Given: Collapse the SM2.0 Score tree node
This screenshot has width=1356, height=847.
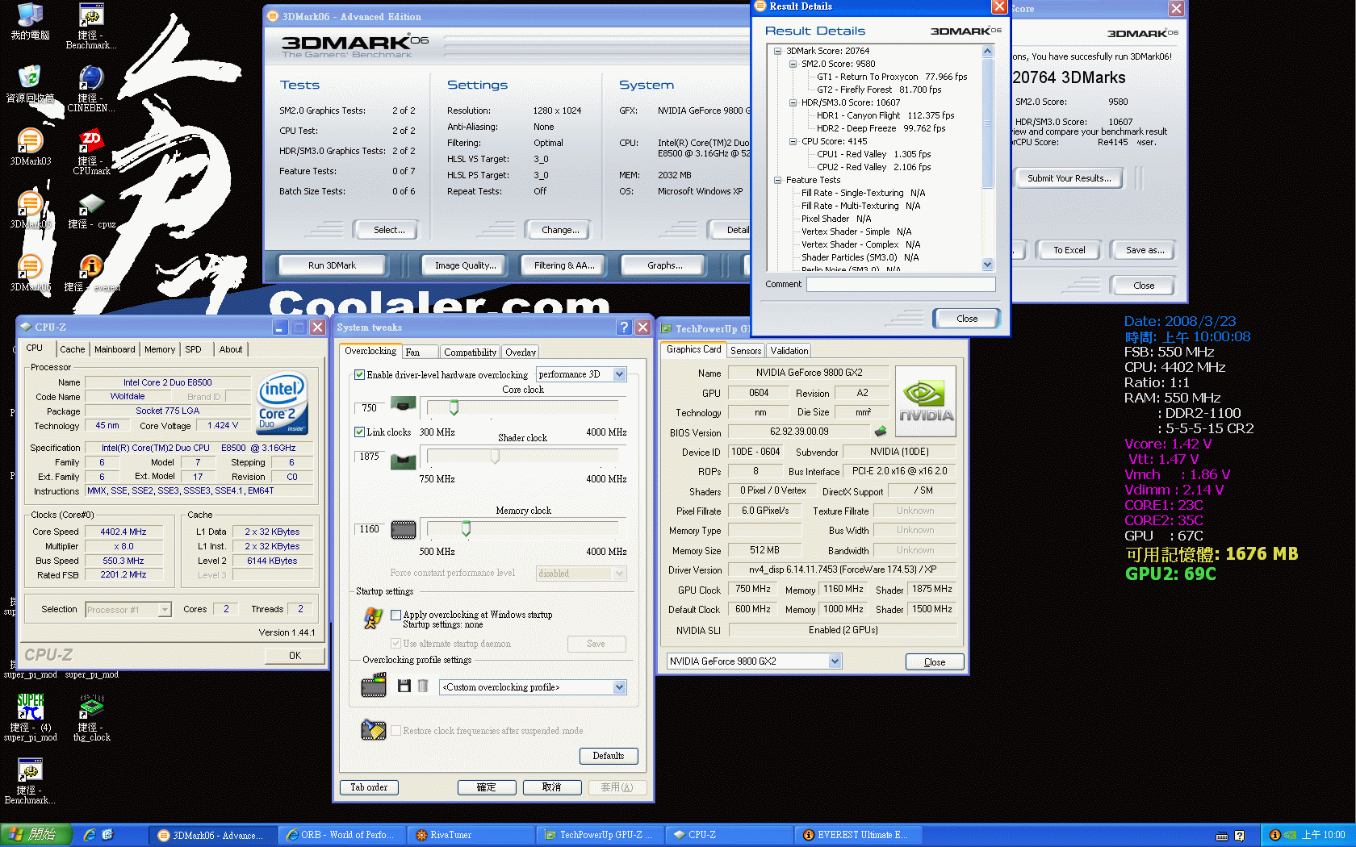Looking at the screenshot, I should click(x=793, y=64).
